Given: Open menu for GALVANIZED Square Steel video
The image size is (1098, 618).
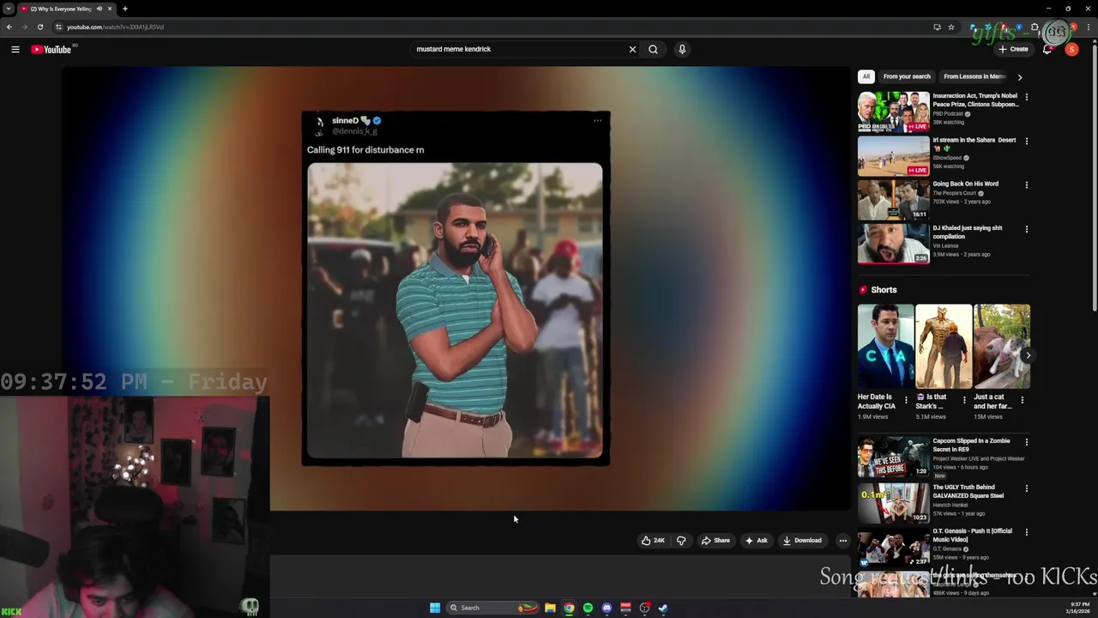Looking at the screenshot, I should pos(1026,488).
